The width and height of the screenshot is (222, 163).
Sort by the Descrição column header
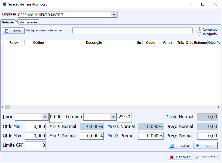click(x=94, y=43)
